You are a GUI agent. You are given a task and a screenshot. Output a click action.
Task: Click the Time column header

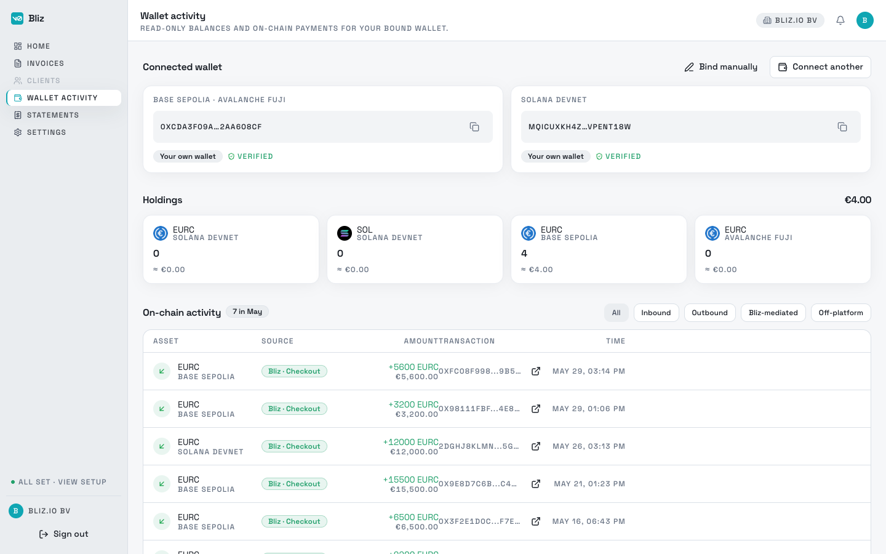tap(615, 341)
